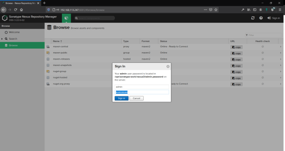
Task: Select the nuget-hosted repository name
Action: pyautogui.click(x=60, y=77)
